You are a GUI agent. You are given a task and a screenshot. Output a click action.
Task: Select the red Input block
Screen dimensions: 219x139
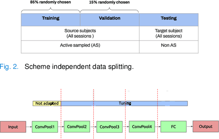point(13,127)
